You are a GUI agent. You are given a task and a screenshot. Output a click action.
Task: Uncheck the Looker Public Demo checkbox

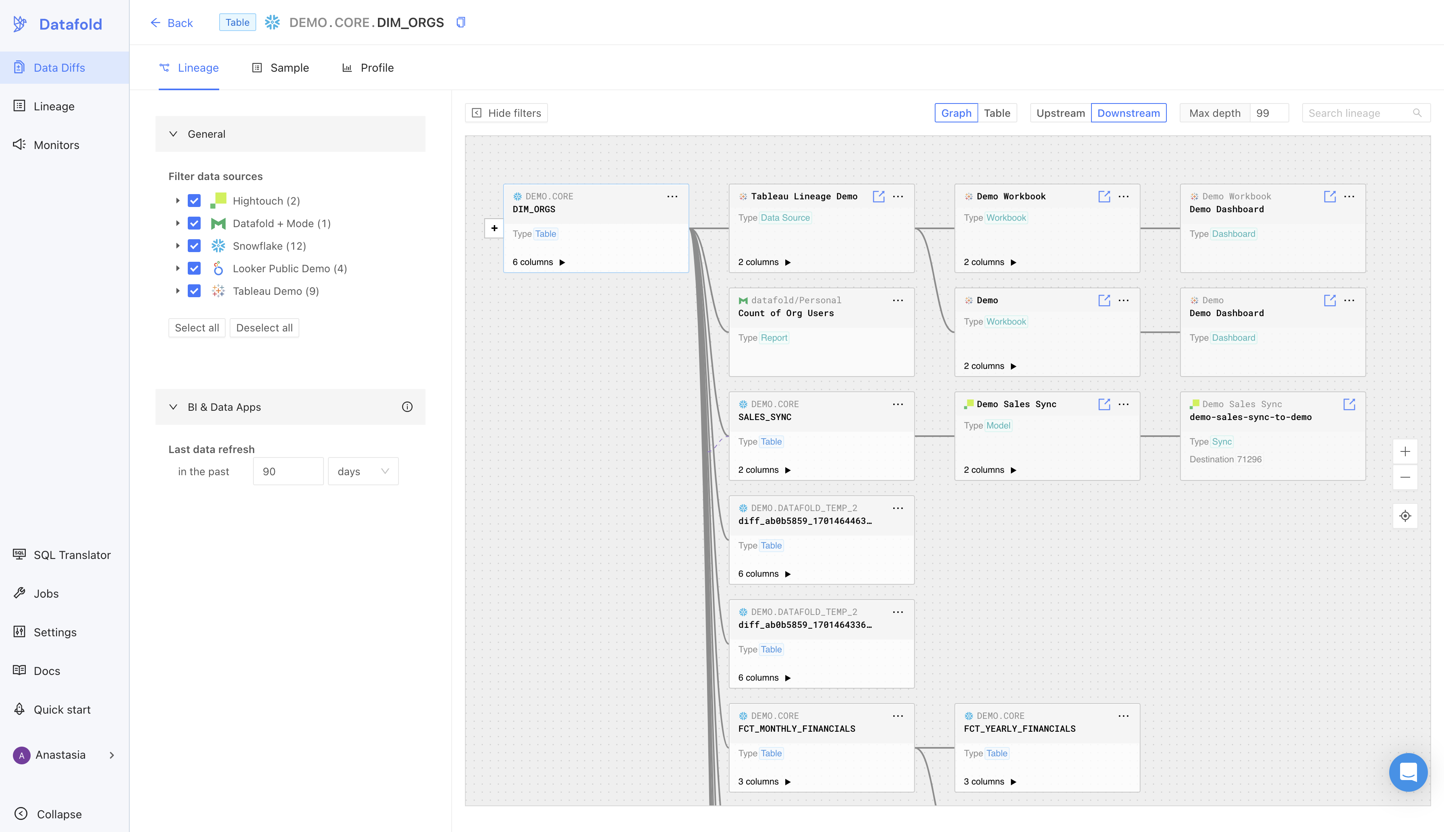194,269
